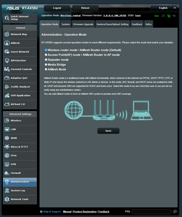The height and width of the screenshot is (217, 182).
Task: Click the Help & Support text
Action: click(x=52, y=212)
